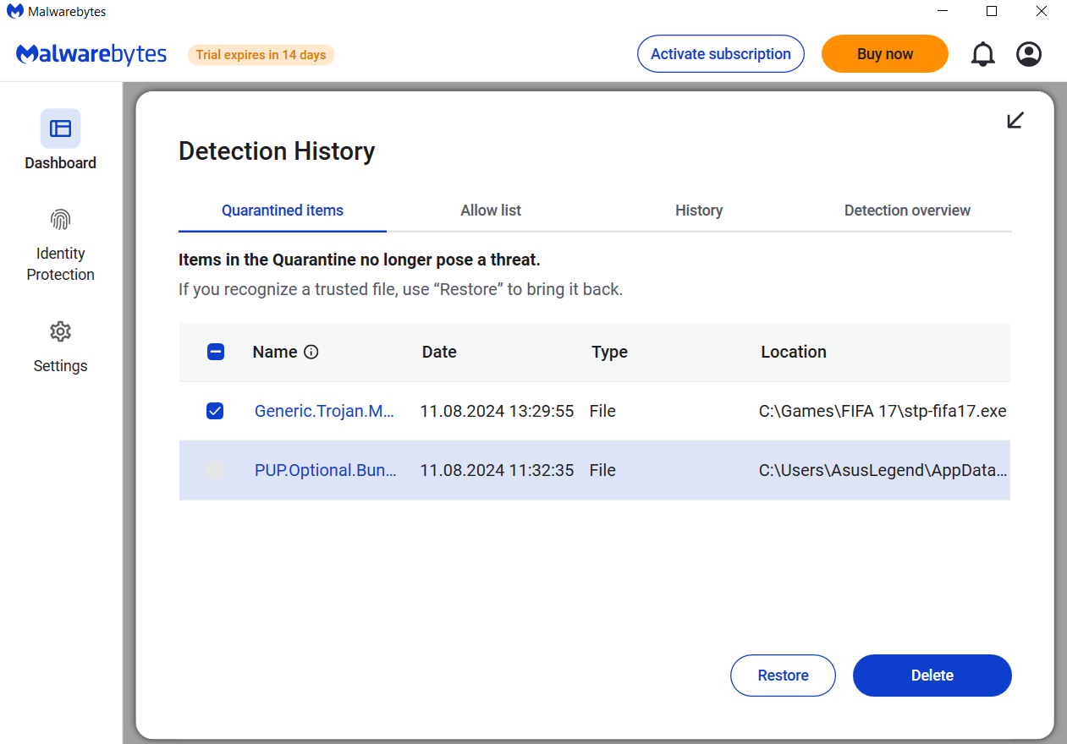
Task: Open the History tab
Action: 699,211
